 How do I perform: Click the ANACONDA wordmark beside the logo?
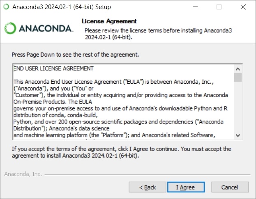pos(46,28)
